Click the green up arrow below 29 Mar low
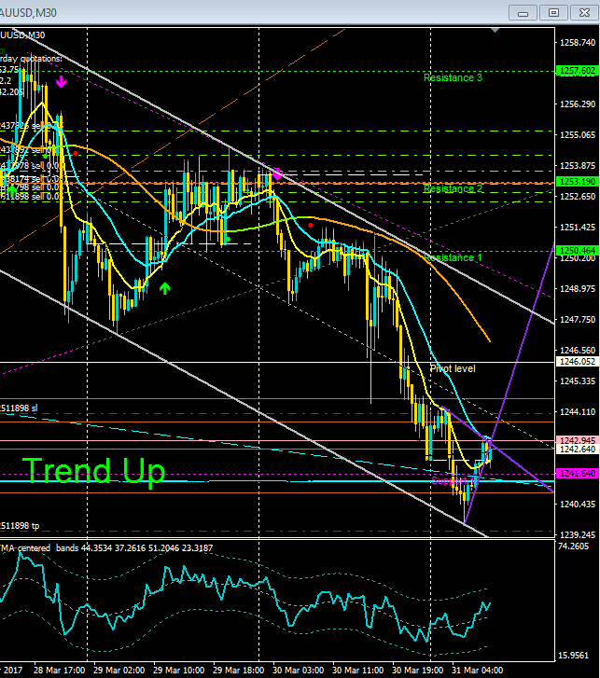 tap(164, 288)
